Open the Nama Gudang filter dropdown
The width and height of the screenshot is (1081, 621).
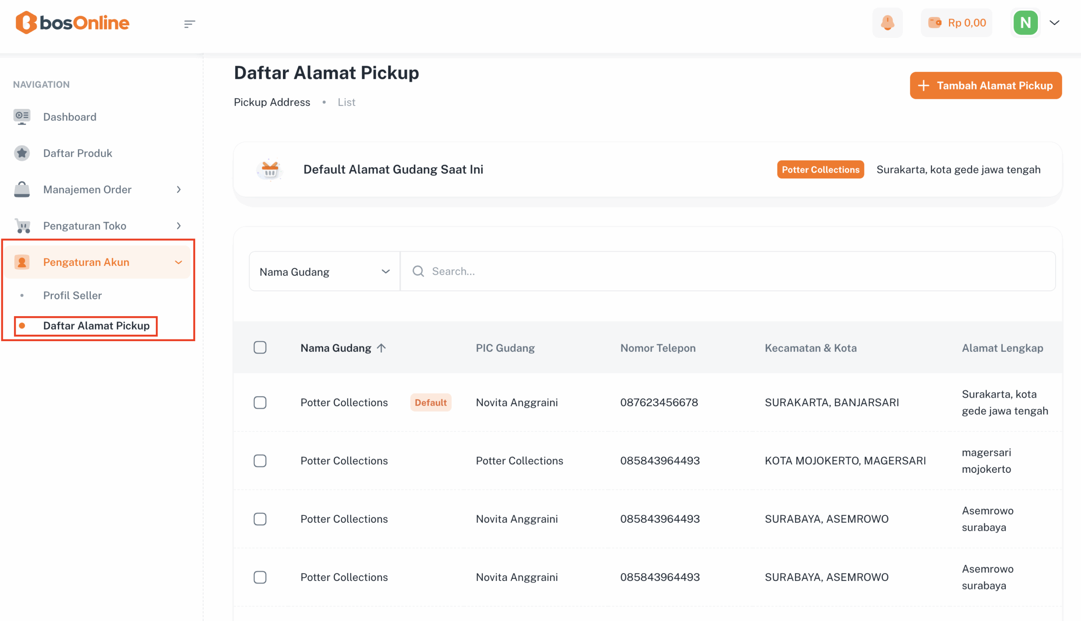[x=324, y=272]
